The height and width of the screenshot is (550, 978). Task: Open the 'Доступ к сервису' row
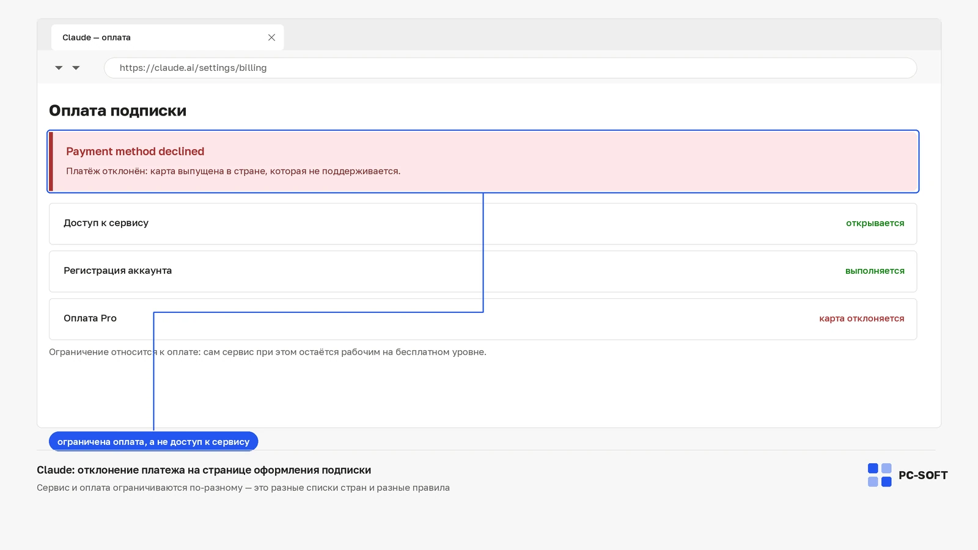tap(483, 224)
